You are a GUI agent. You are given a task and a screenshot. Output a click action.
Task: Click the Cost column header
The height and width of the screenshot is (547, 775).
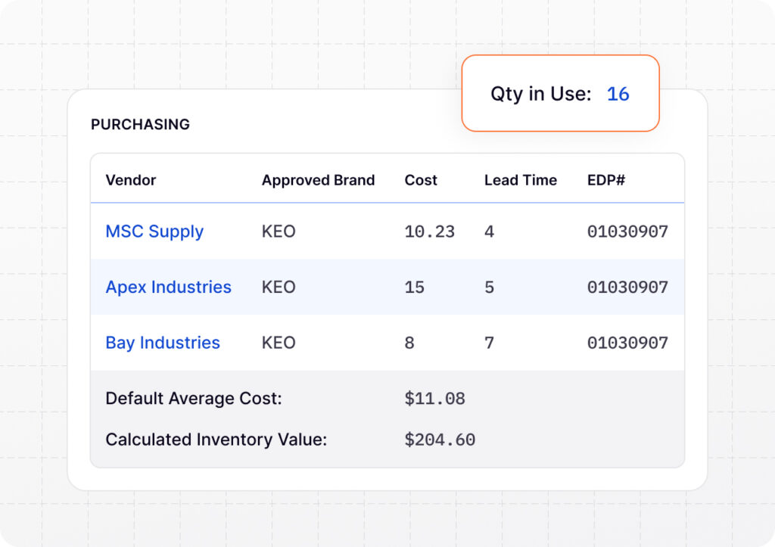point(421,180)
